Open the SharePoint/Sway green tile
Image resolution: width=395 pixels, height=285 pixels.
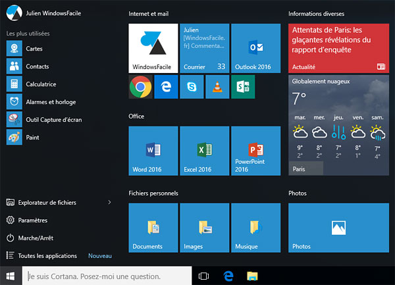[x=243, y=87]
